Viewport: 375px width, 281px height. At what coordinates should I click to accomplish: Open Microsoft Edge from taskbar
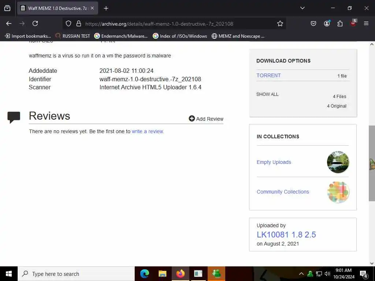coord(145,274)
